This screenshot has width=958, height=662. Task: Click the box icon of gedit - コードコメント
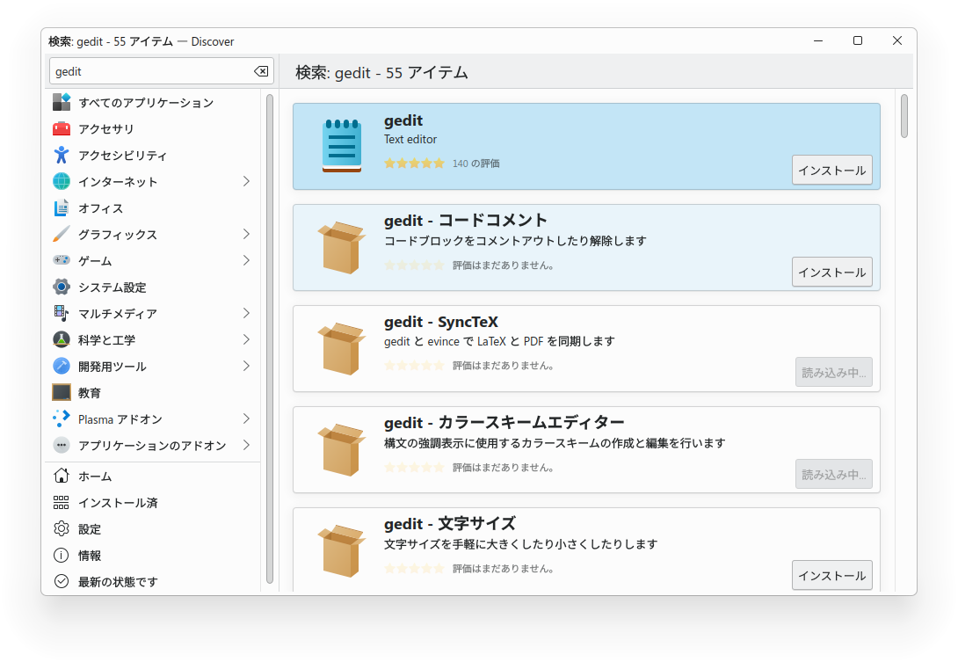coord(342,248)
